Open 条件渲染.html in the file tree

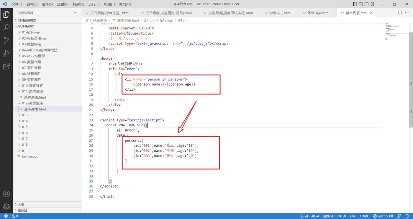pyautogui.click(x=47, y=97)
